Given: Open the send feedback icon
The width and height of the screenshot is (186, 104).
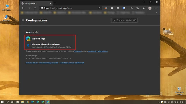Looking at the screenshot, I should point(144,8).
